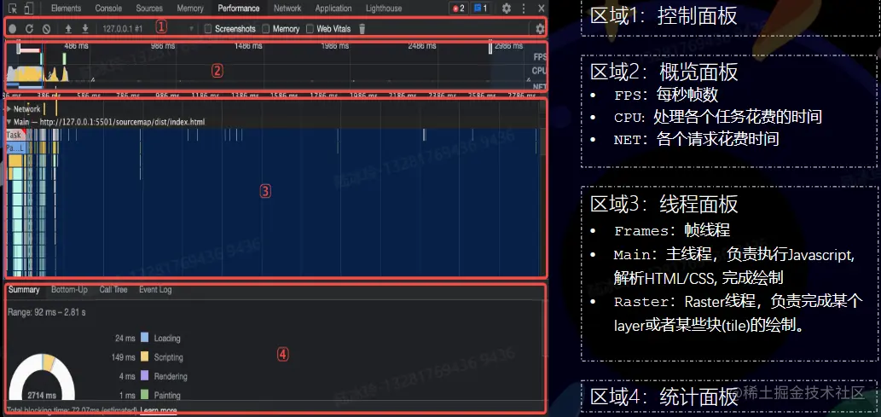Viewport: 881px width, 417px height.
Task: Load a profile with the upload arrow
Action: click(68, 29)
